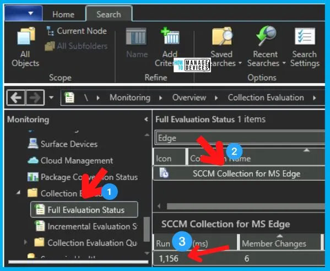Select Cloud Management tree node
Image resolution: width=330 pixels, height=271 pixels.
tap(77, 160)
